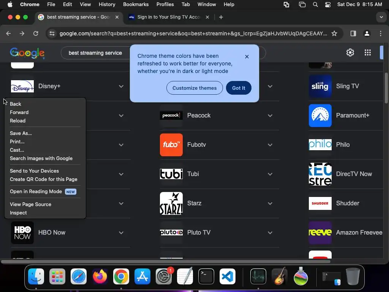389x292 pixels.
Task: Open Chrome three-dot menu
Action: 381,33
